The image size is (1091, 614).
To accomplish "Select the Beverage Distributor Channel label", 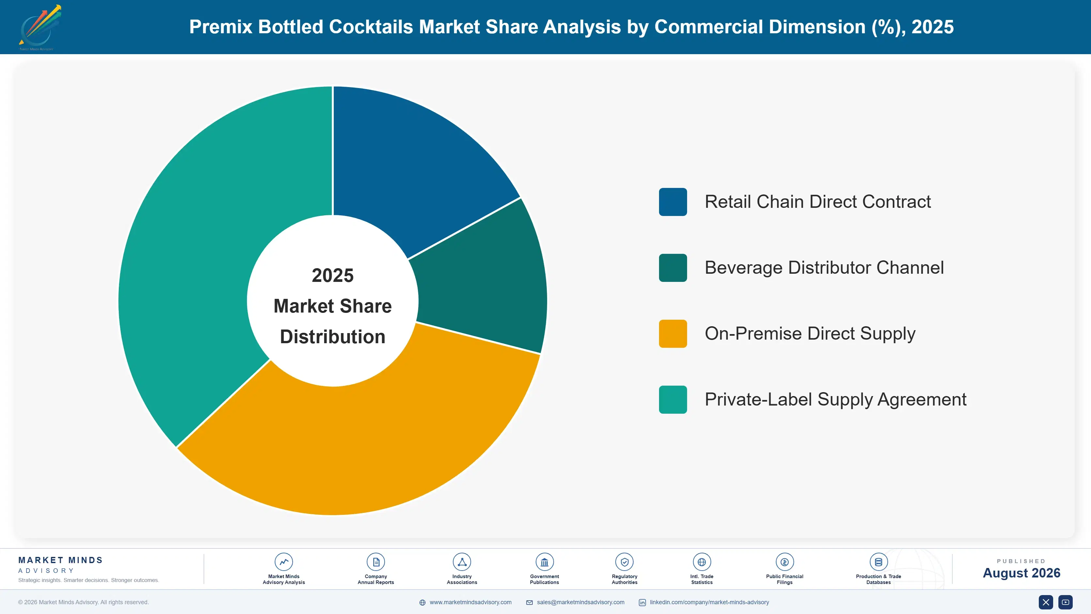I will 824,268.
